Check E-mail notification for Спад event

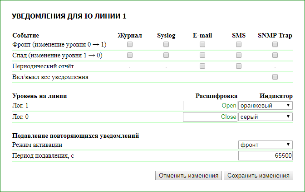(202, 55)
